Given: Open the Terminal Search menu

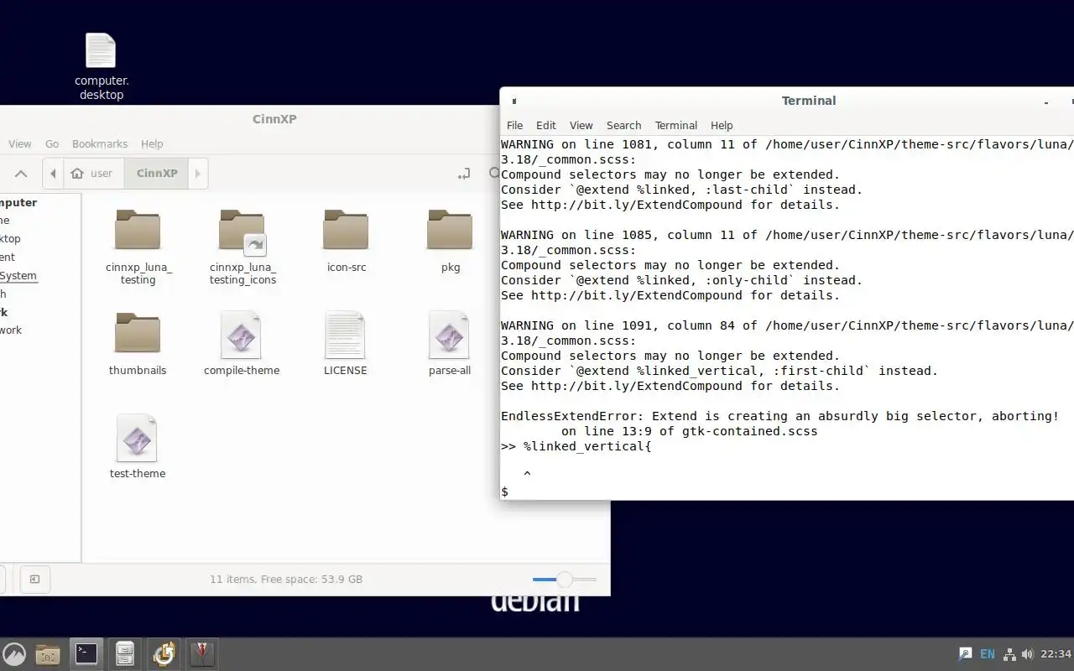Looking at the screenshot, I should 623,125.
